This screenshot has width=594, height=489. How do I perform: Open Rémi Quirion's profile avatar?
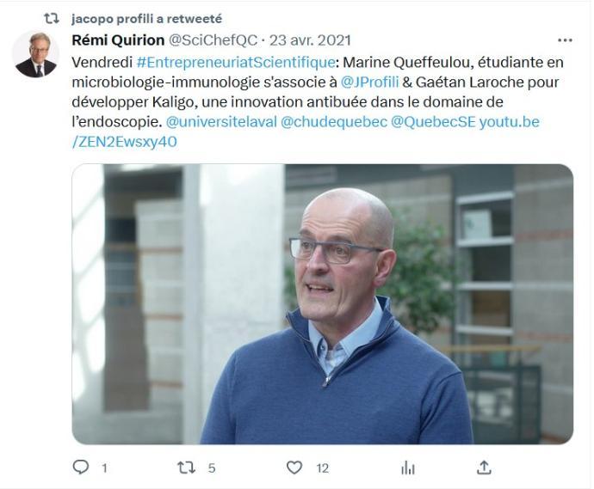(x=36, y=54)
